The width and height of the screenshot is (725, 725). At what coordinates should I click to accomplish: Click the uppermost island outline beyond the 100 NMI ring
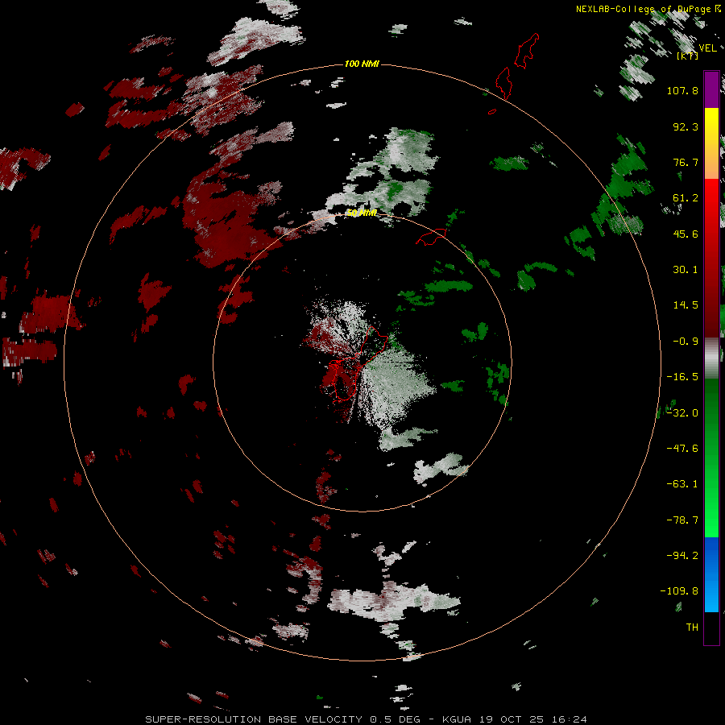(x=527, y=51)
